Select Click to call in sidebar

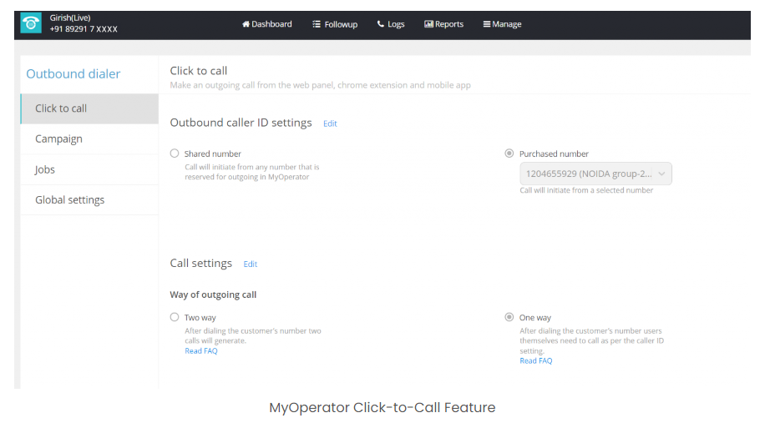(89, 108)
